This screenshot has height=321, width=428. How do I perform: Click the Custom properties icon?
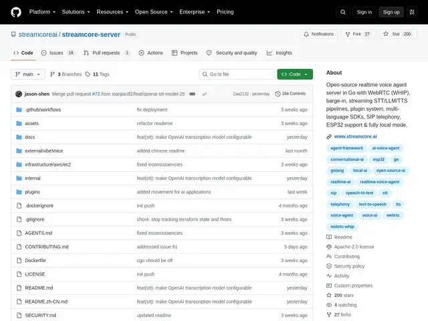(329, 286)
